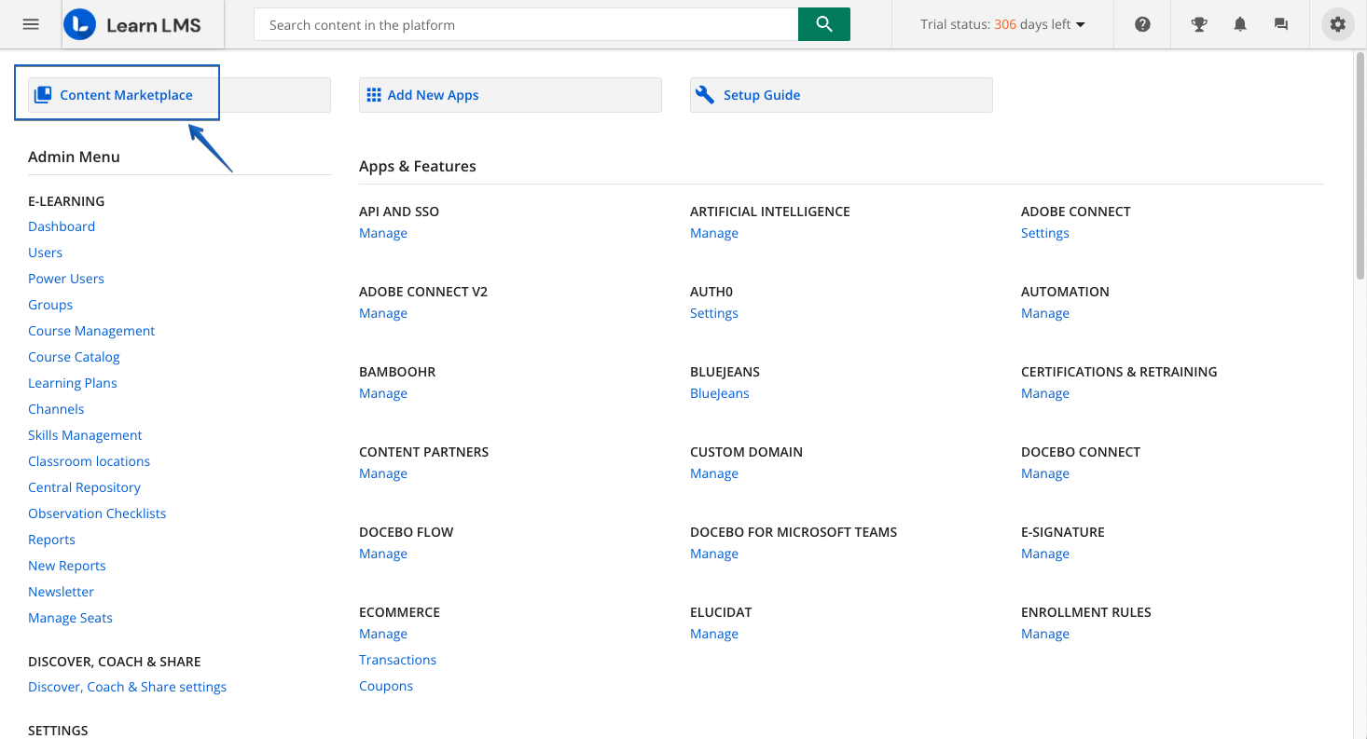1367x739 pixels.
Task: Open Learning Plans
Action: tap(73, 383)
